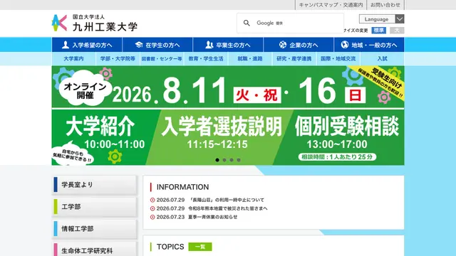Image resolution: width=456 pixels, height=256 pixels.
Task: Click person icon beside 入学希望の方へ
Action: pos(66,45)
